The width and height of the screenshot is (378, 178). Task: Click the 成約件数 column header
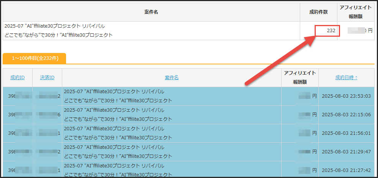[x=318, y=12]
